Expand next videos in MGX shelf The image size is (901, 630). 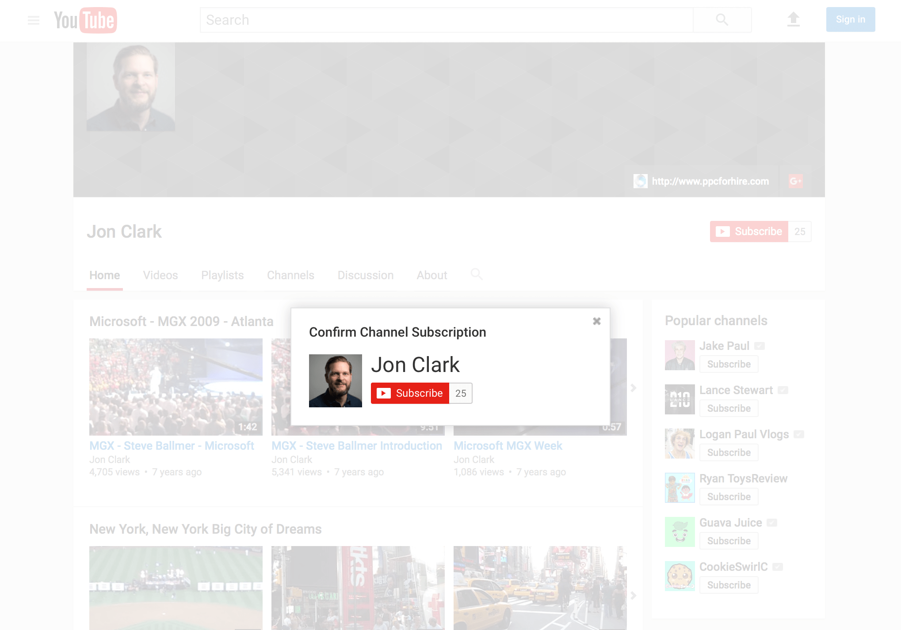coord(633,388)
